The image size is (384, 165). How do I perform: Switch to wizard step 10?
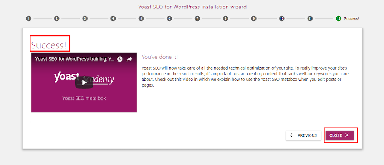click(x=282, y=18)
